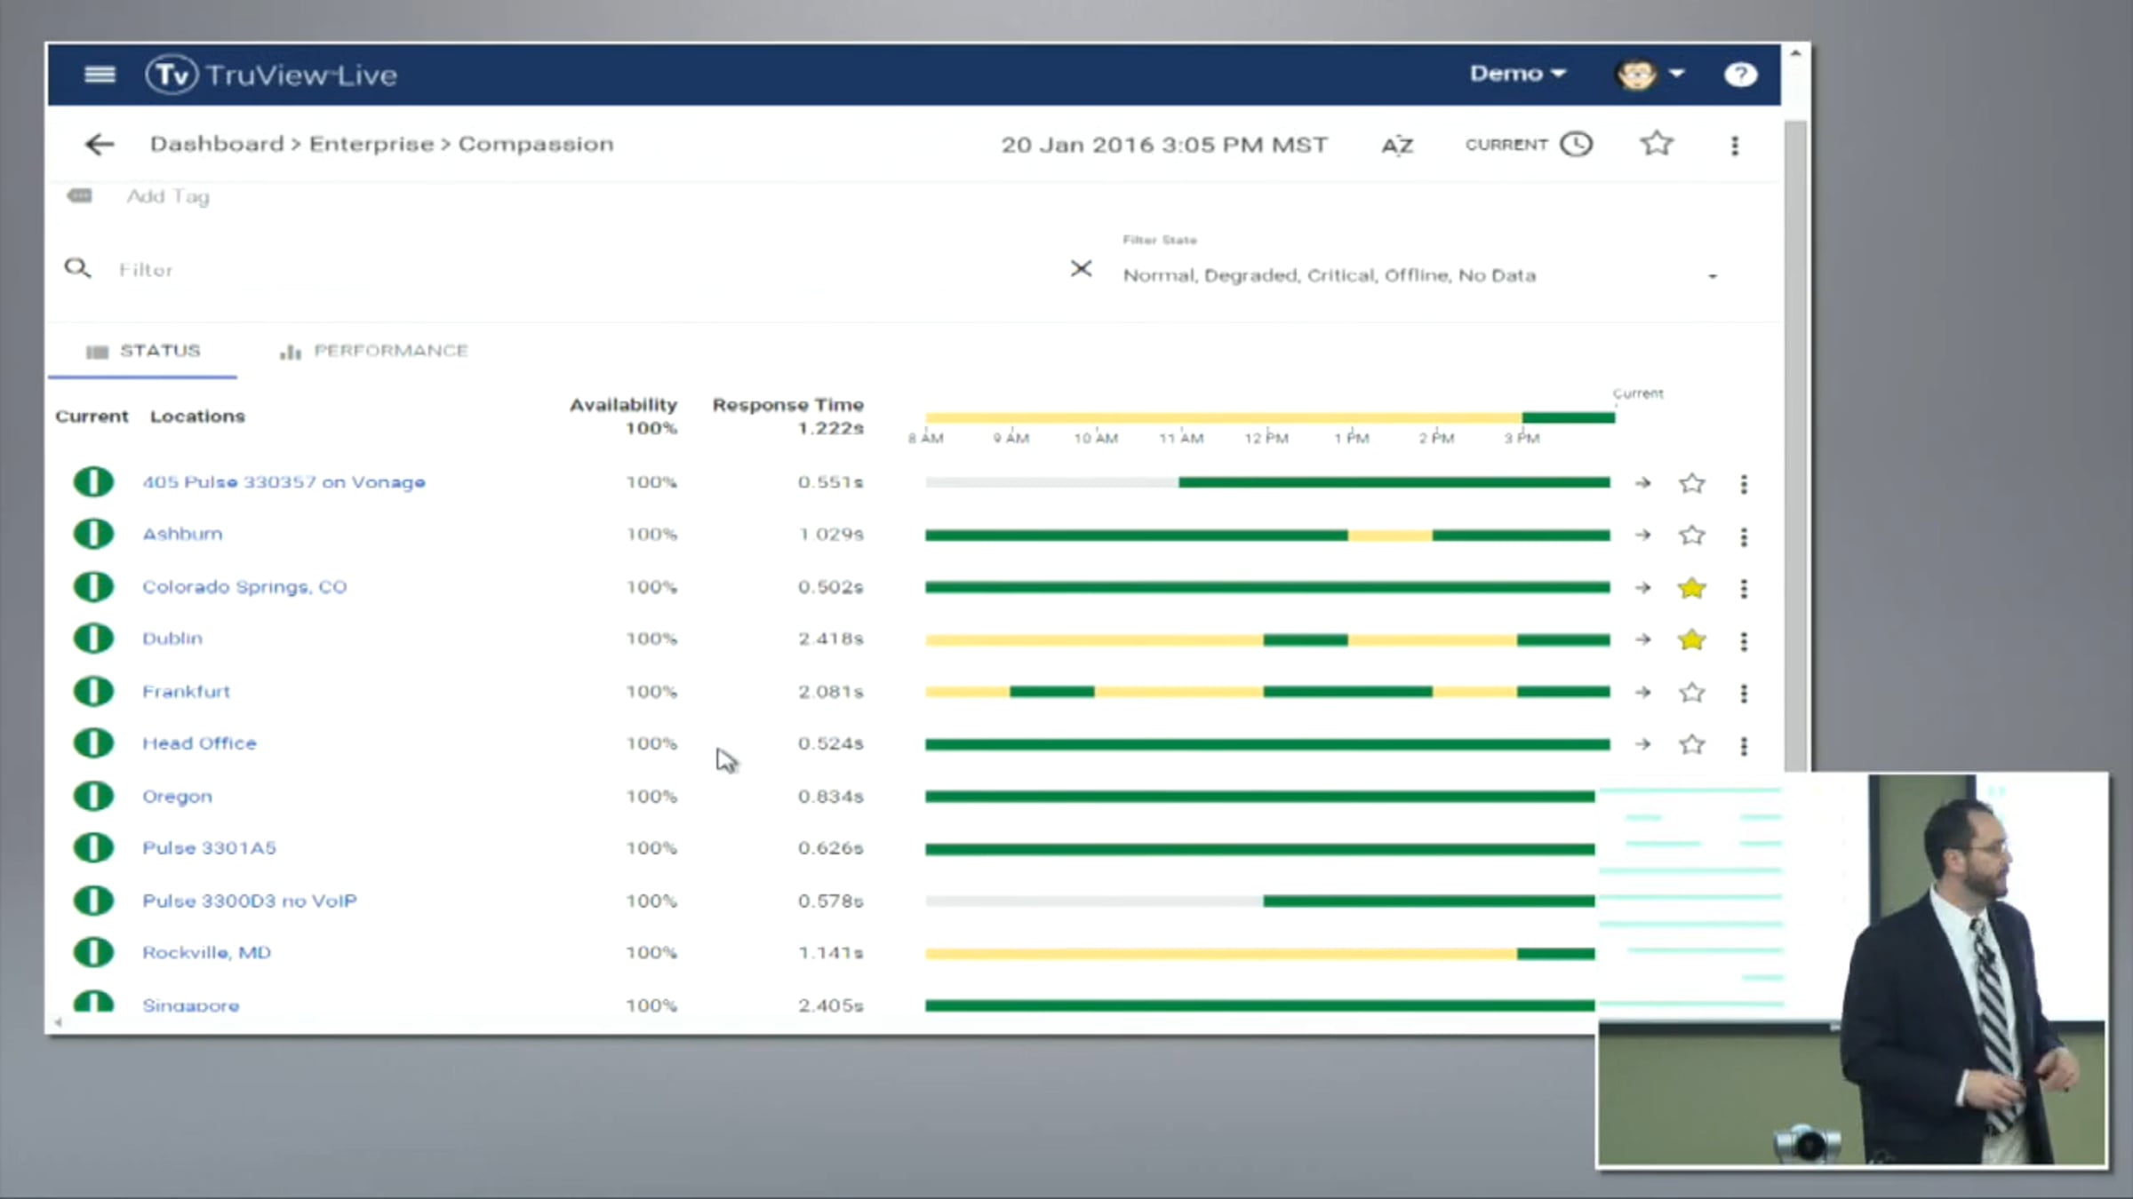This screenshot has width=2133, height=1199.
Task: Favorite the 405 Pulse 330357 row star
Action: pyautogui.click(x=1691, y=483)
